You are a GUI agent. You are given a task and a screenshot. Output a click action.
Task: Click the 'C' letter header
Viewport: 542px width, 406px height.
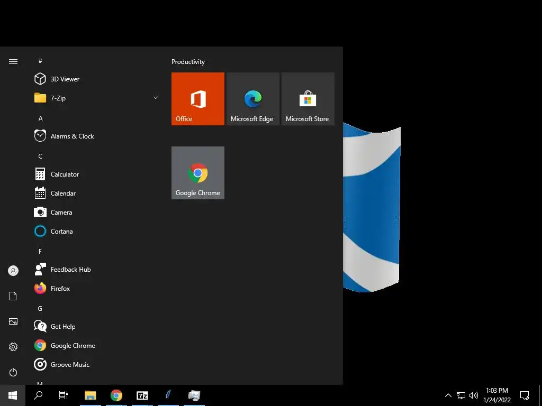pyautogui.click(x=40, y=156)
